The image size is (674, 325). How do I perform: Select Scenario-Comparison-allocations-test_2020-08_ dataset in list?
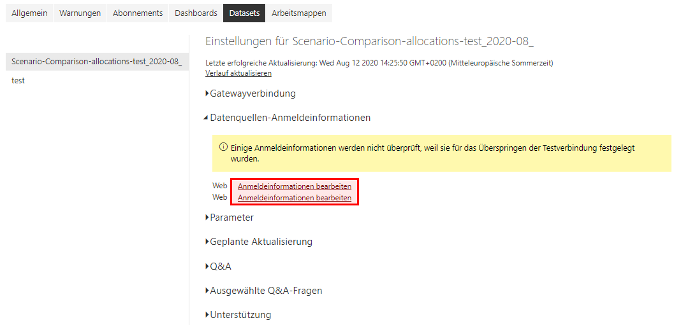click(97, 61)
